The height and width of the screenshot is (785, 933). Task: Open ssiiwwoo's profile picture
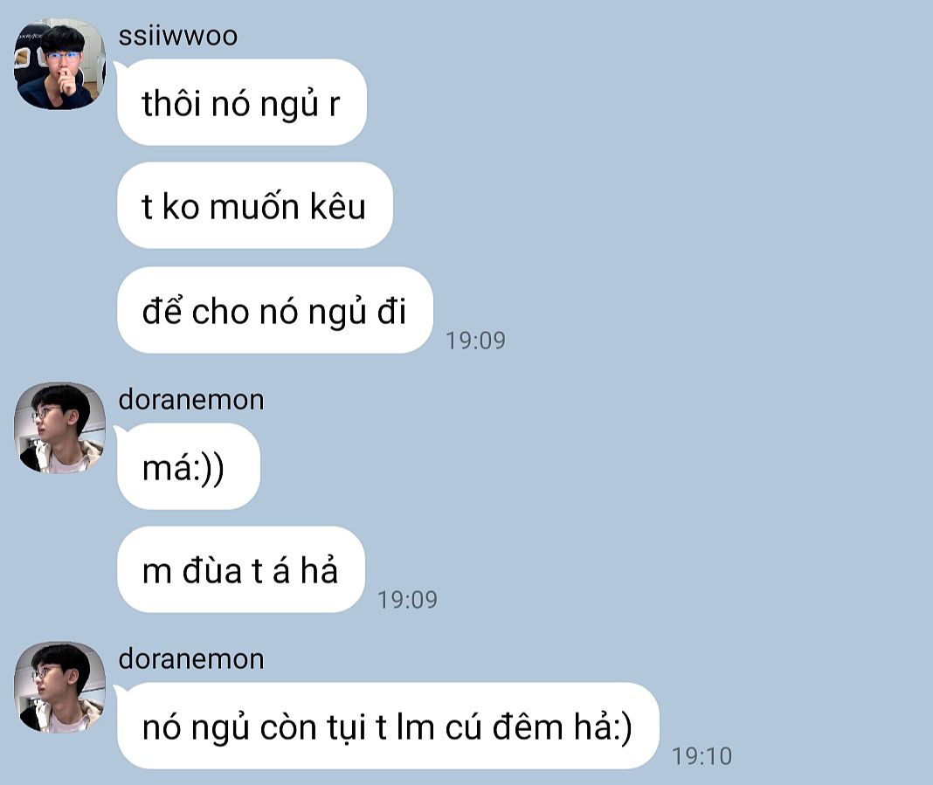pyautogui.click(x=59, y=65)
